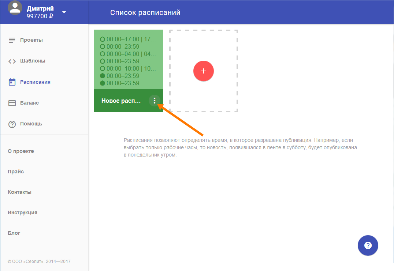Viewport: 394px width, 271px height.
Task: Visit the Блог link
Action: (x=14, y=233)
